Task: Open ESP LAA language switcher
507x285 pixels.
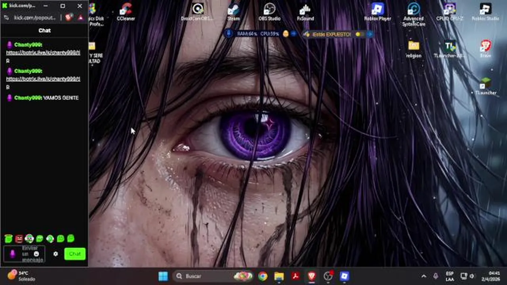Action: tap(450, 276)
